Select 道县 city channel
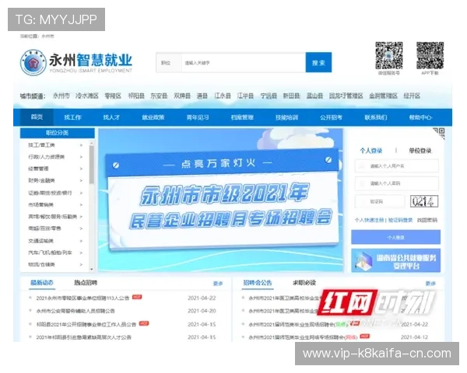 pos(202,96)
